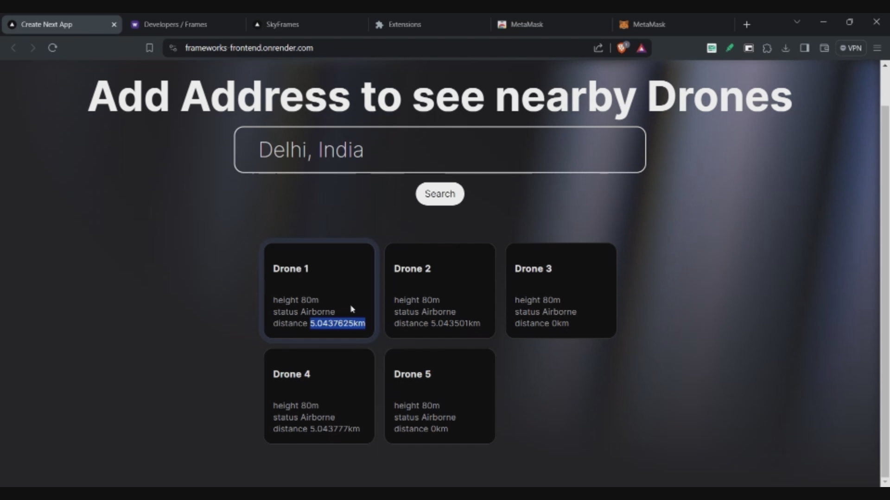Select the Drone 1 card title
890x500 pixels.
click(291, 269)
